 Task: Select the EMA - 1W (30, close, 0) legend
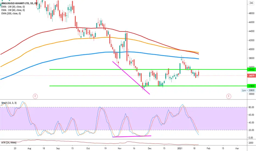tap(13, 7)
